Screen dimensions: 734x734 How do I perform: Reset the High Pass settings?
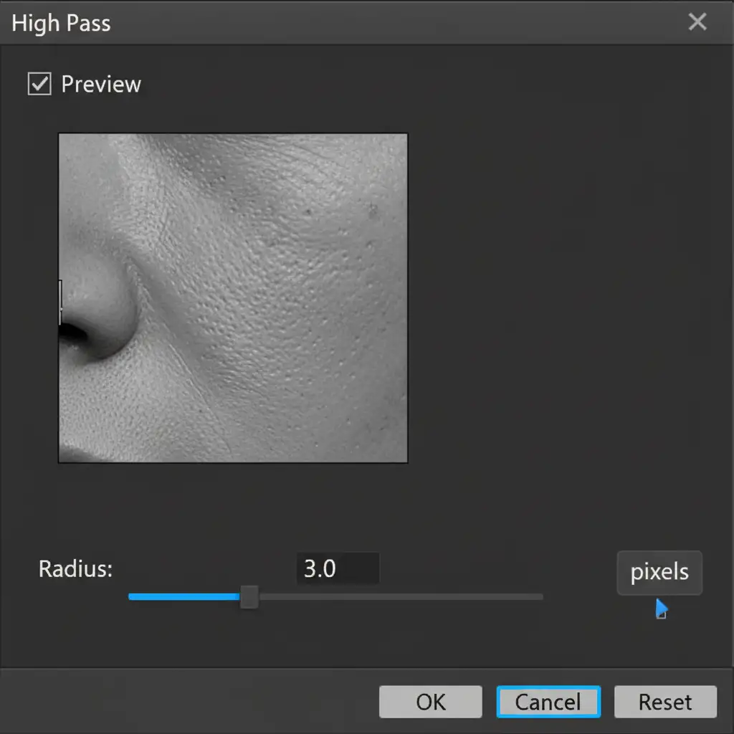pyautogui.click(x=665, y=702)
